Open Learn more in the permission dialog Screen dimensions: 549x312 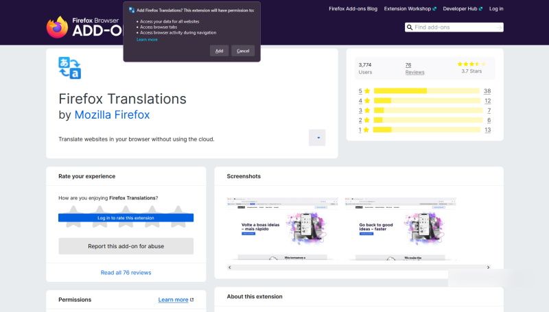tap(147, 40)
